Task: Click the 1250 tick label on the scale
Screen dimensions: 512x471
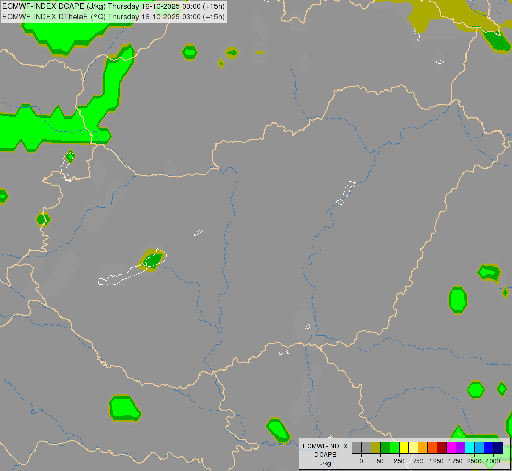Action: 437,461
